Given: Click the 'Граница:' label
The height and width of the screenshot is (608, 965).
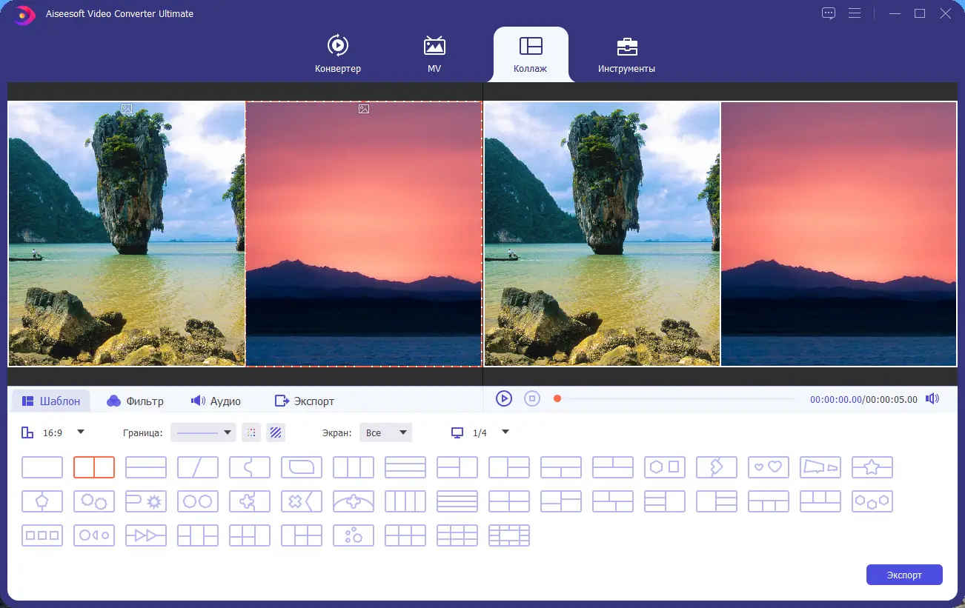Looking at the screenshot, I should point(143,432).
